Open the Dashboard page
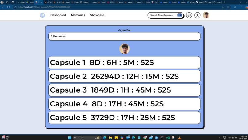This screenshot has width=248, height=140. point(58,15)
